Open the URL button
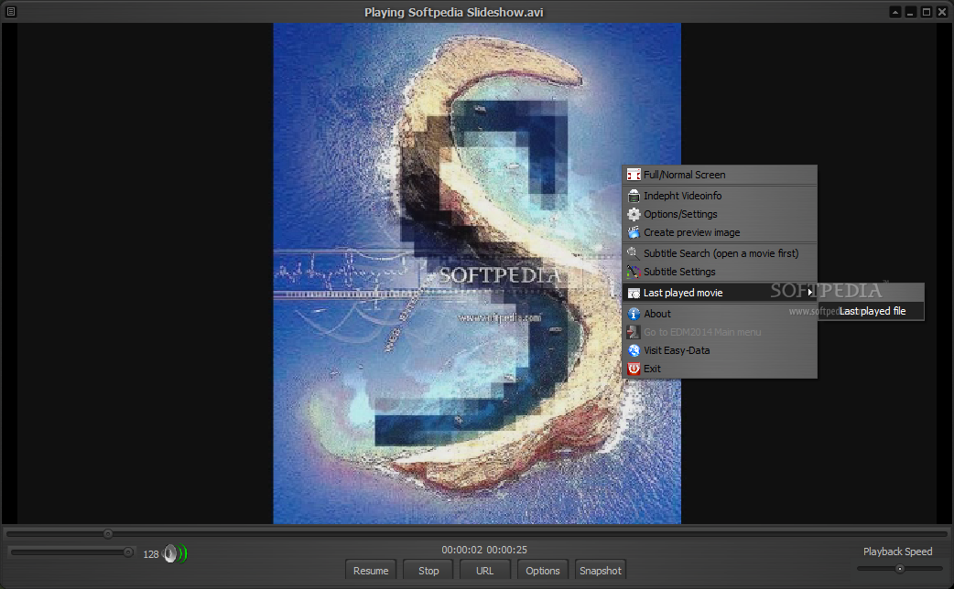Screen dimensions: 954x589 [x=485, y=570]
